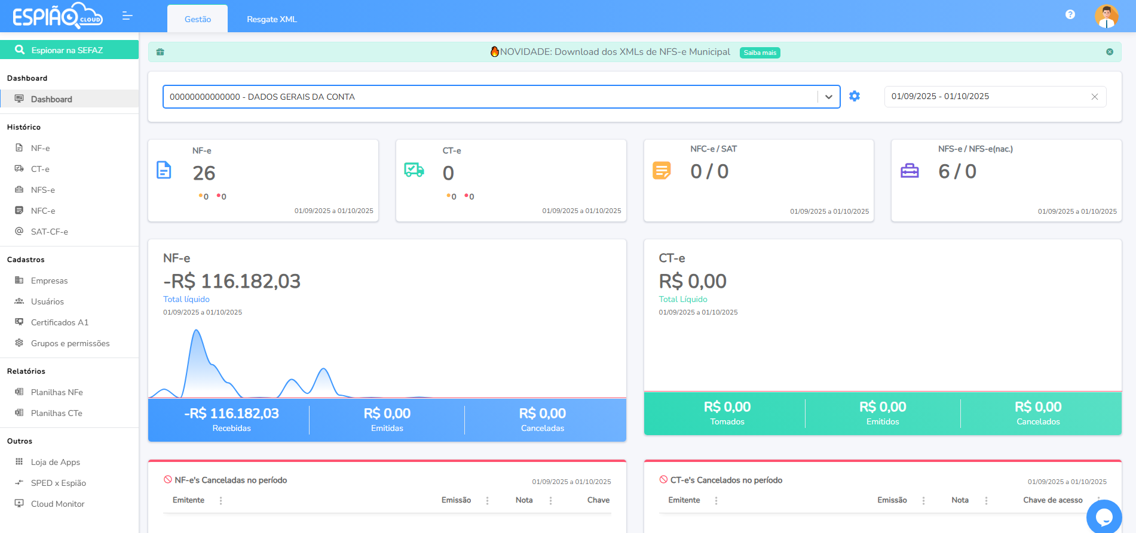Click the Espião Cloud logo
Image resolution: width=1136 pixels, height=533 pixels.
[58, 16]
